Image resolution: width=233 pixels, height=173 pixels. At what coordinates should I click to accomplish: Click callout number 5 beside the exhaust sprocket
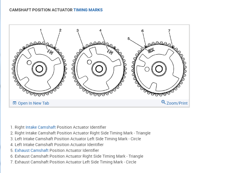(x=128, y=38)
